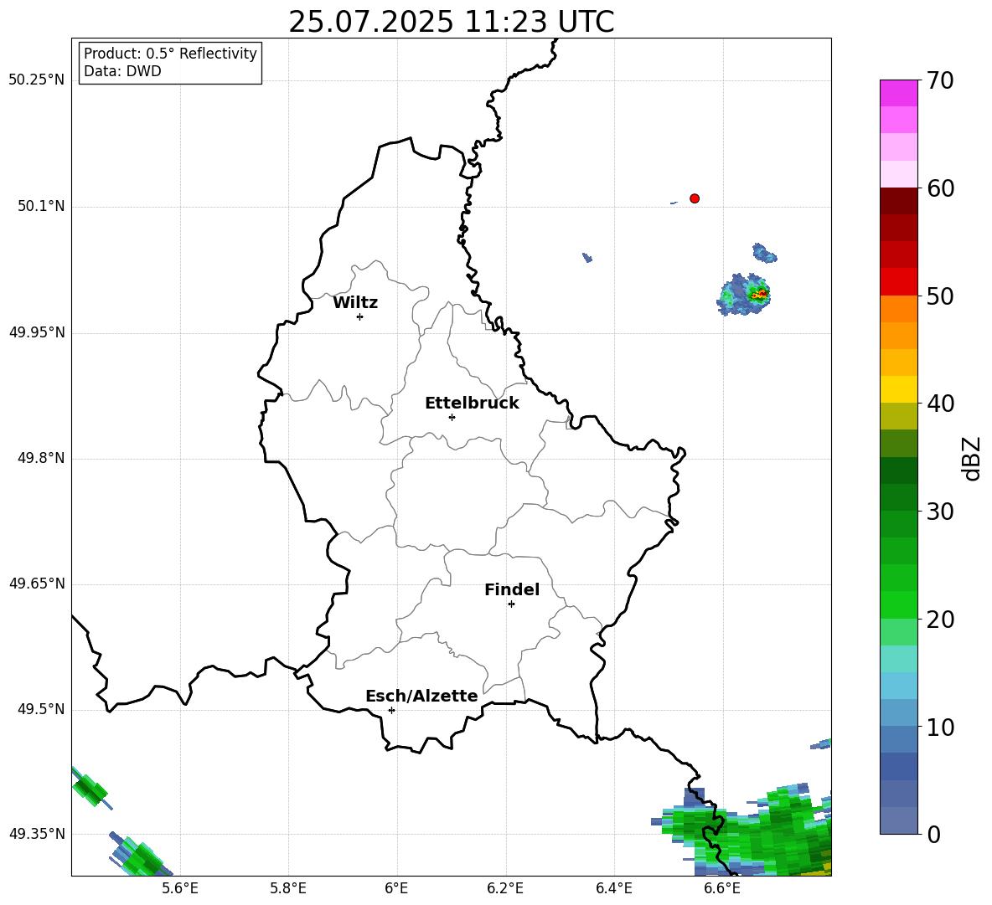
Task: Click the magenta top segment of the colorbar
Action: [x=898, y=93]
